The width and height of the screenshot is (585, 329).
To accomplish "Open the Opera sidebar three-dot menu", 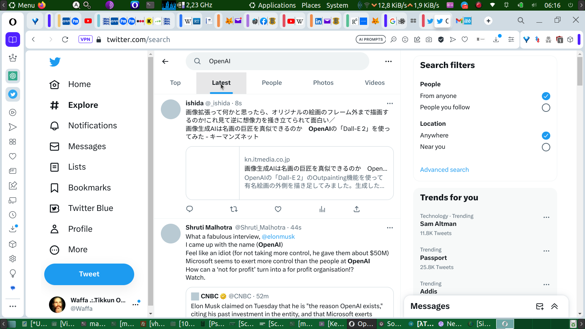I will (13, 306).
